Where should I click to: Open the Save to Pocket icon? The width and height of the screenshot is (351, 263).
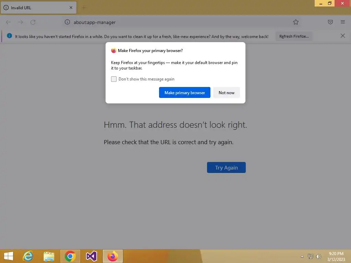[x=330, y=22]
